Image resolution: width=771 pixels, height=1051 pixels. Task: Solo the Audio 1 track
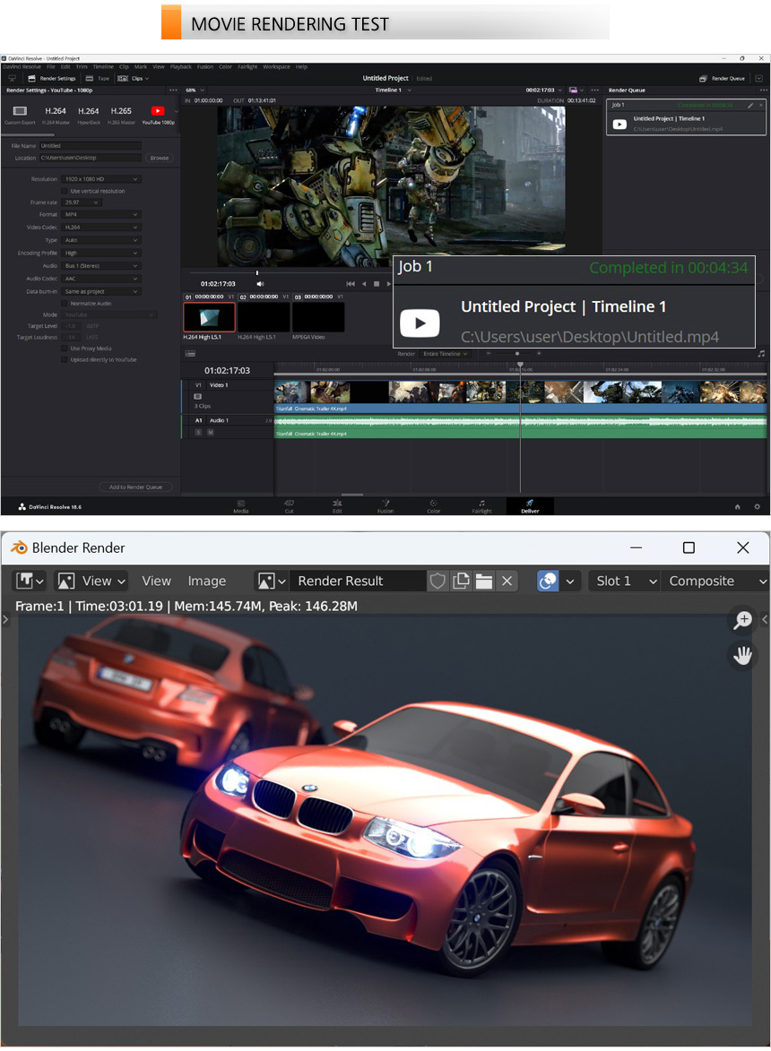(198, 433)
